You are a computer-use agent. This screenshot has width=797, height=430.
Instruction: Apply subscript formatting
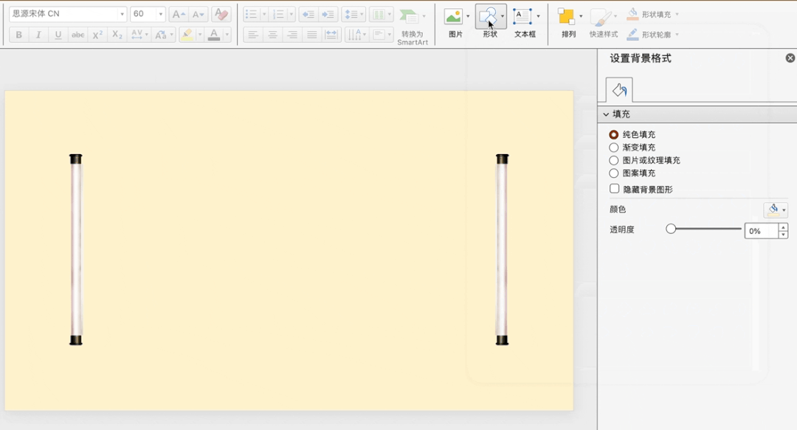pos(117,35)
